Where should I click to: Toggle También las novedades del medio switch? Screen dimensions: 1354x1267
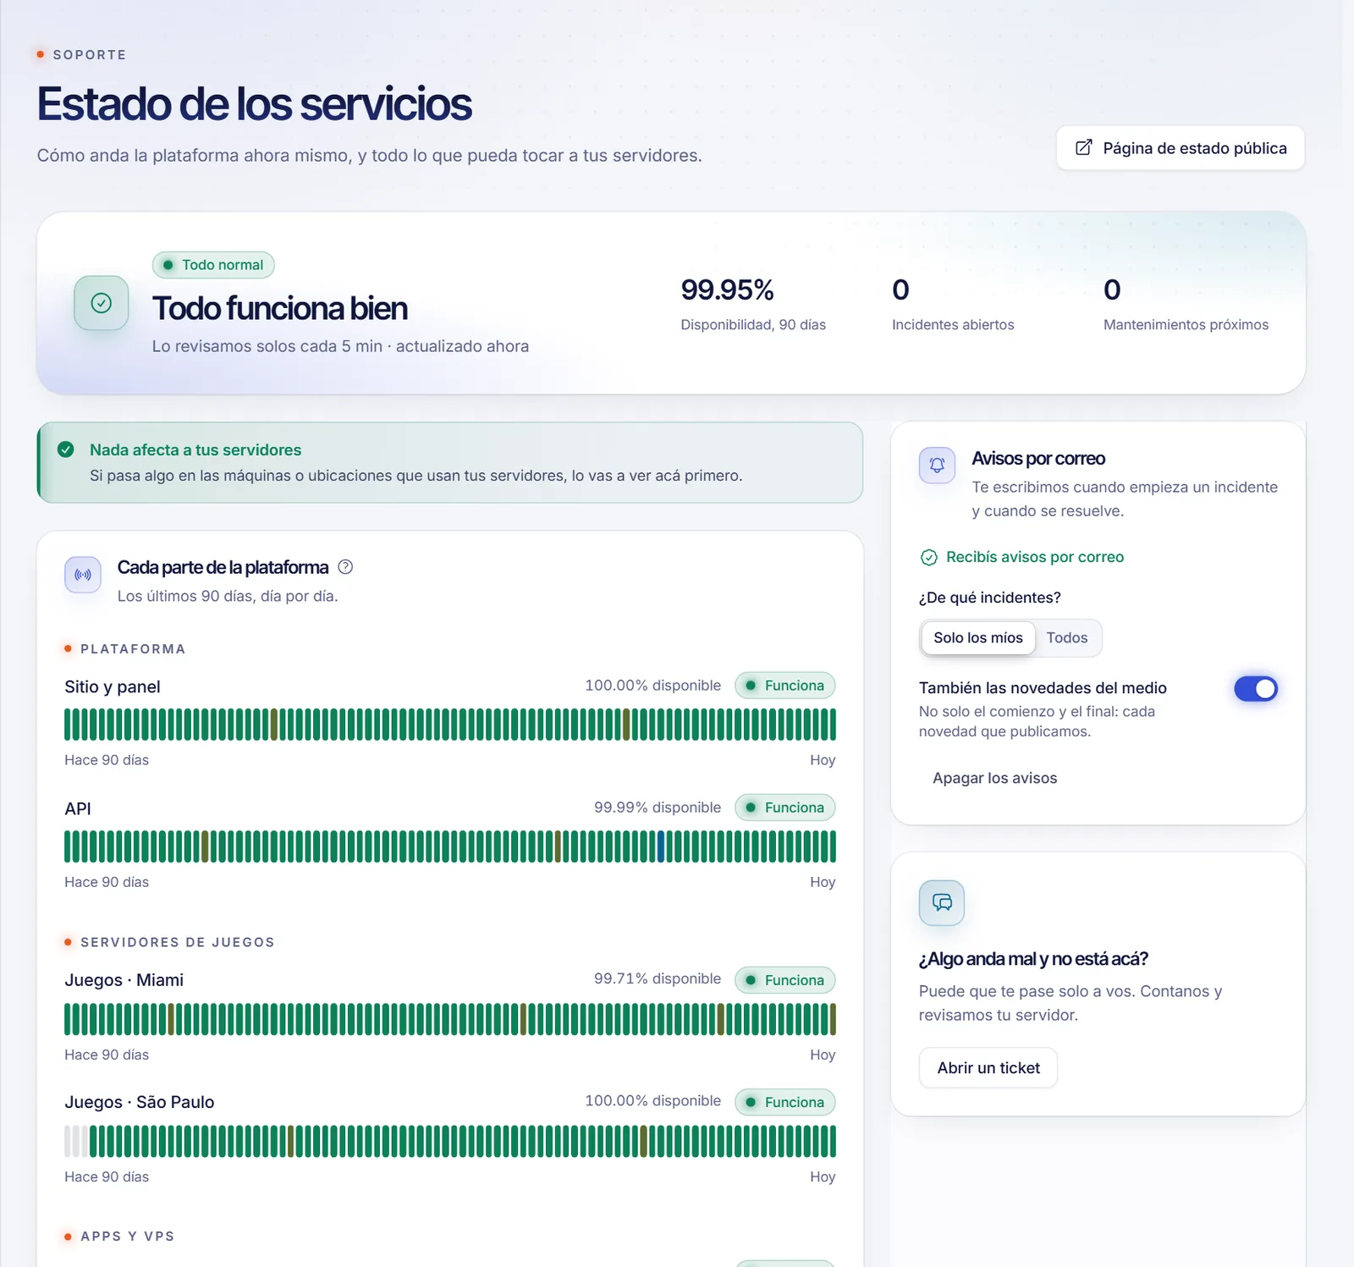tap(1256, 689)
